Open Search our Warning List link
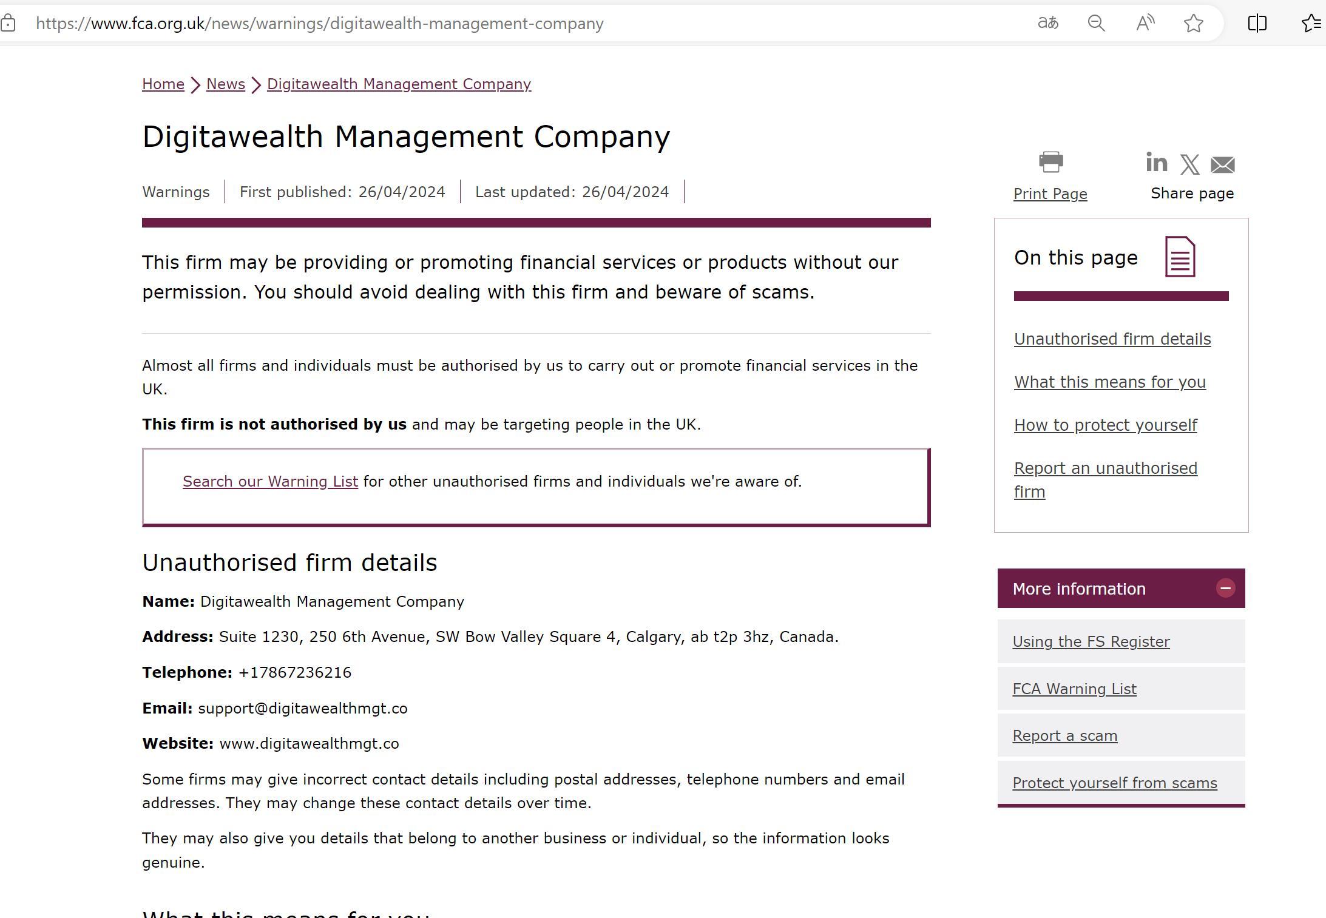The image size is (1326, 918). click(x=270, y=481)
